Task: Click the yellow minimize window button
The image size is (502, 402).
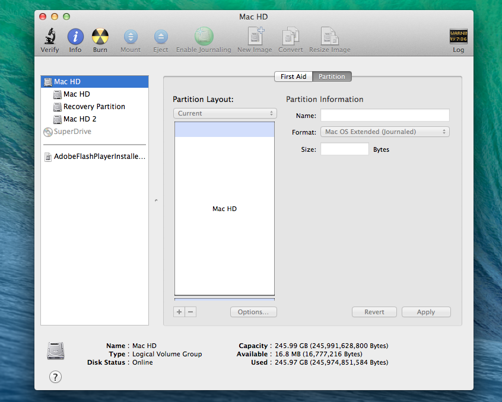Action: point(55,17)
